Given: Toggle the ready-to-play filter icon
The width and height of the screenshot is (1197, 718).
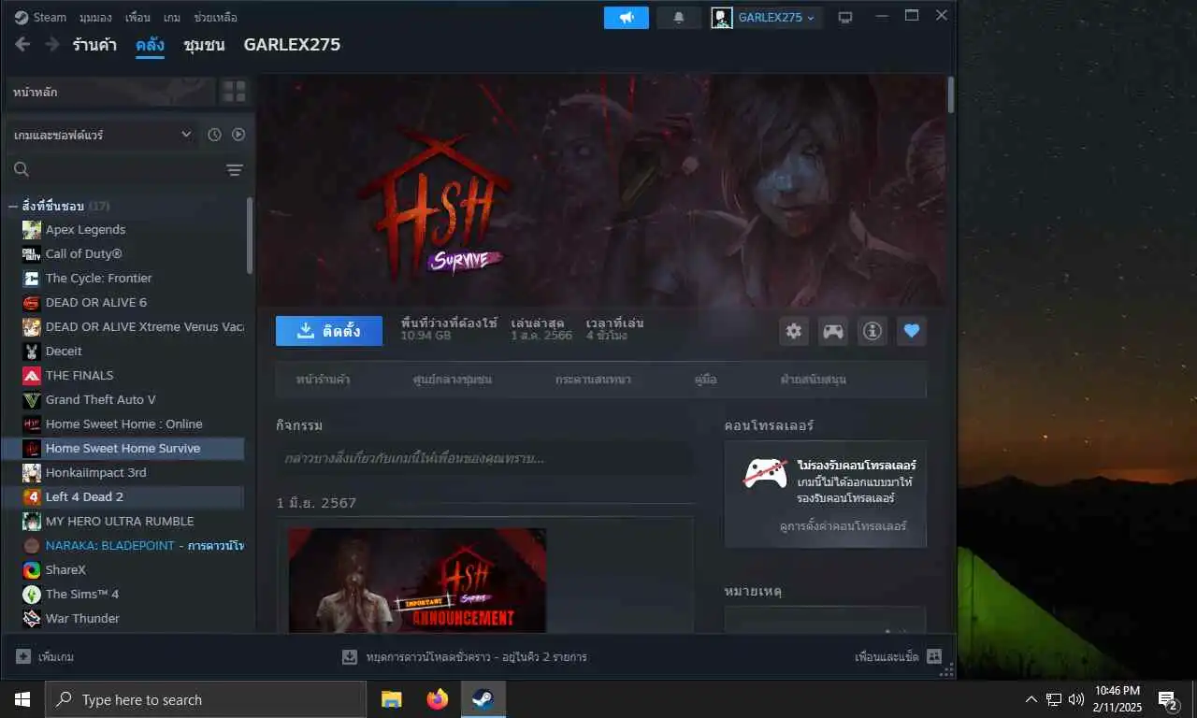Looking at the screenshot, I should tap(238, 135).
